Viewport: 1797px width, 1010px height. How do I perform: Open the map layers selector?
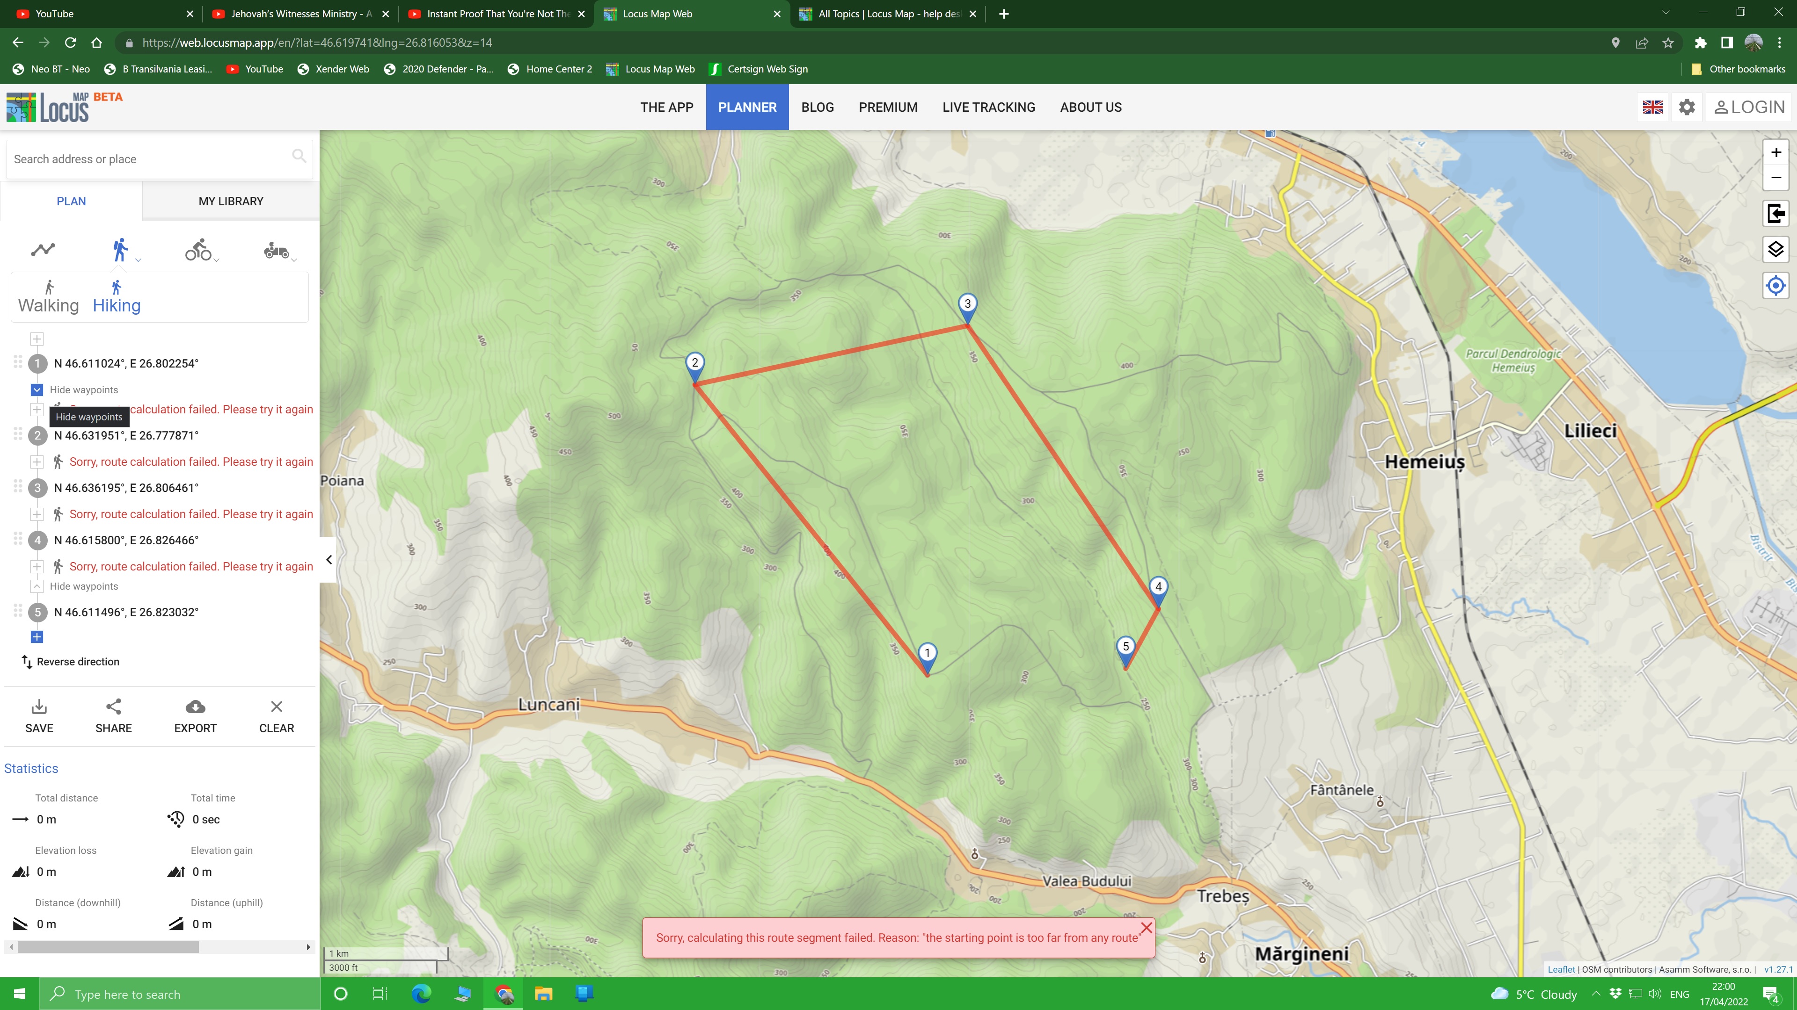1775,250
